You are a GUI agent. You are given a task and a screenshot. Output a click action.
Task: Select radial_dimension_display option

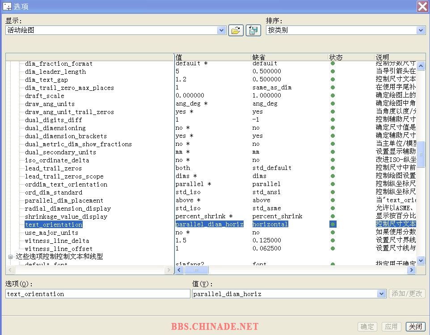[x=68, y=208]
